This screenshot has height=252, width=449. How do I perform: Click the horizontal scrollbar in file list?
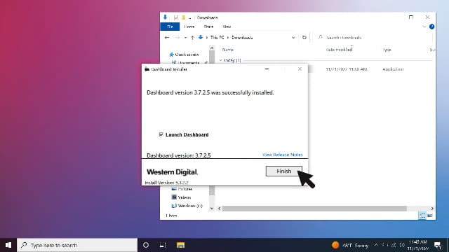pyautogui.click(x=314, y=209)
